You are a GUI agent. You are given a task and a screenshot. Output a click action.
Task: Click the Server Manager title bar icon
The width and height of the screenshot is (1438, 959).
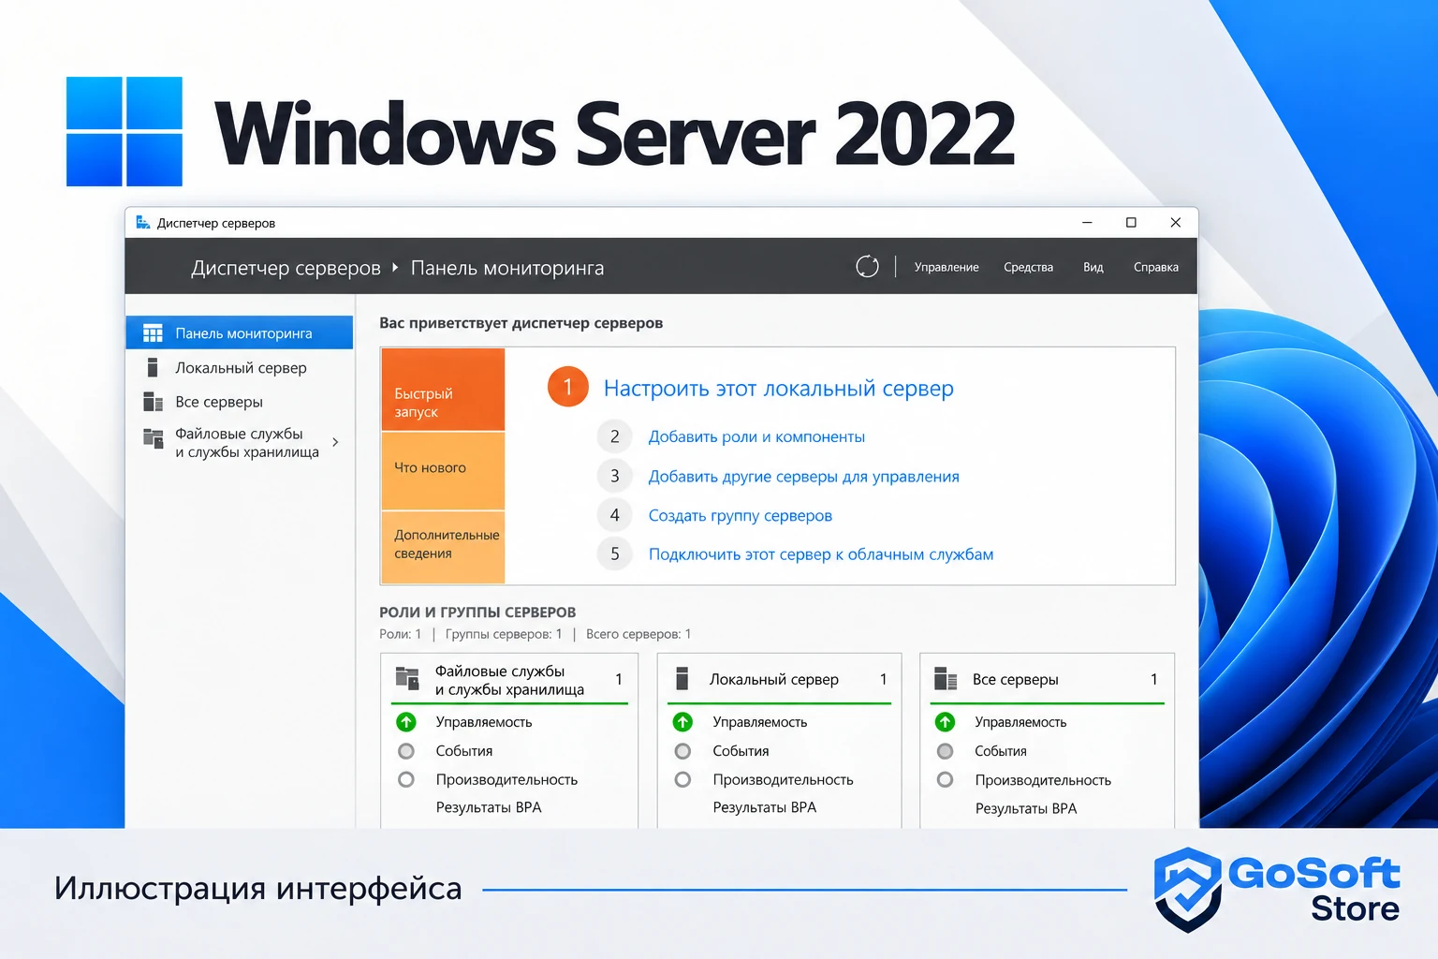pyautogui.click(x=143, y=223)
